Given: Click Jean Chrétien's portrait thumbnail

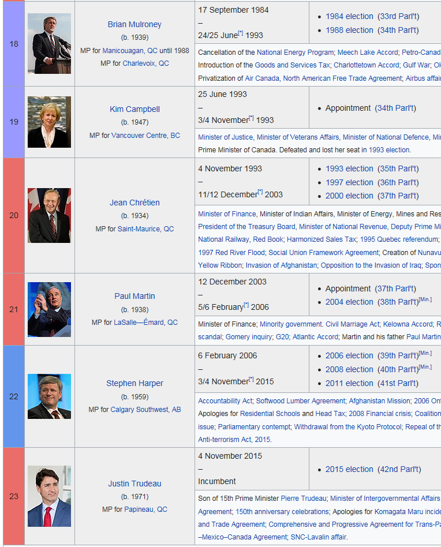Looking at the screenshot, I should tap(49, 215).
